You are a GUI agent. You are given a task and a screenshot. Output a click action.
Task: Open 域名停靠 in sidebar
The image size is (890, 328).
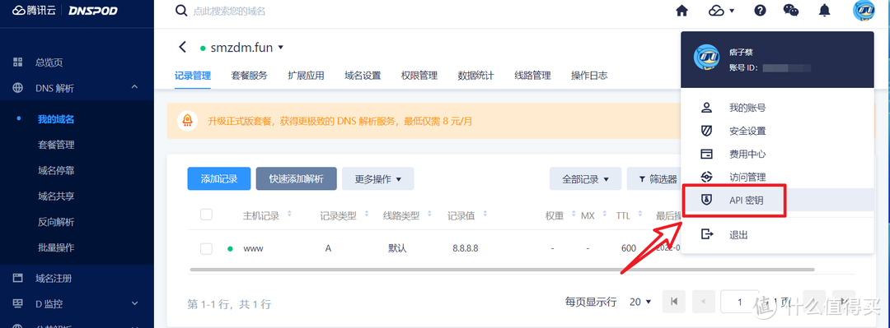pyautogui.click(x=56, y=170)
